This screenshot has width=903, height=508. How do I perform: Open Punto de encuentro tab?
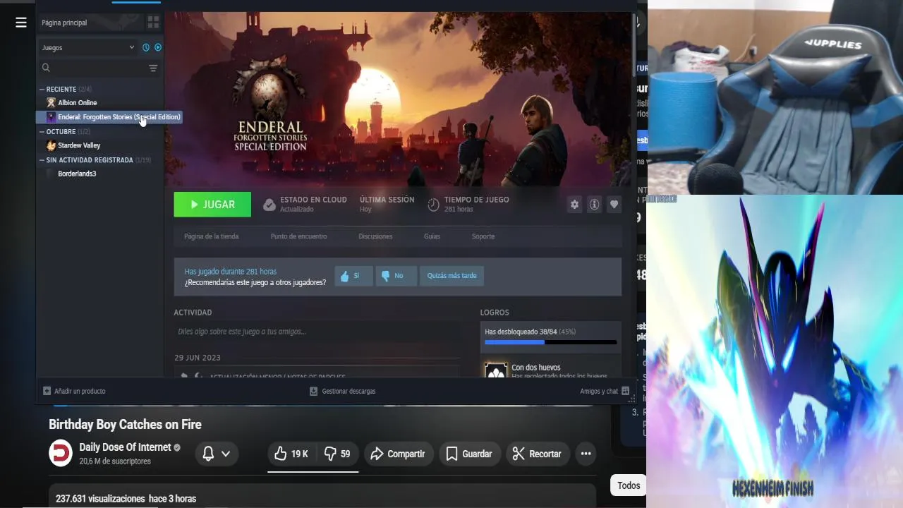pyautogui.click(x=298, y=236)
